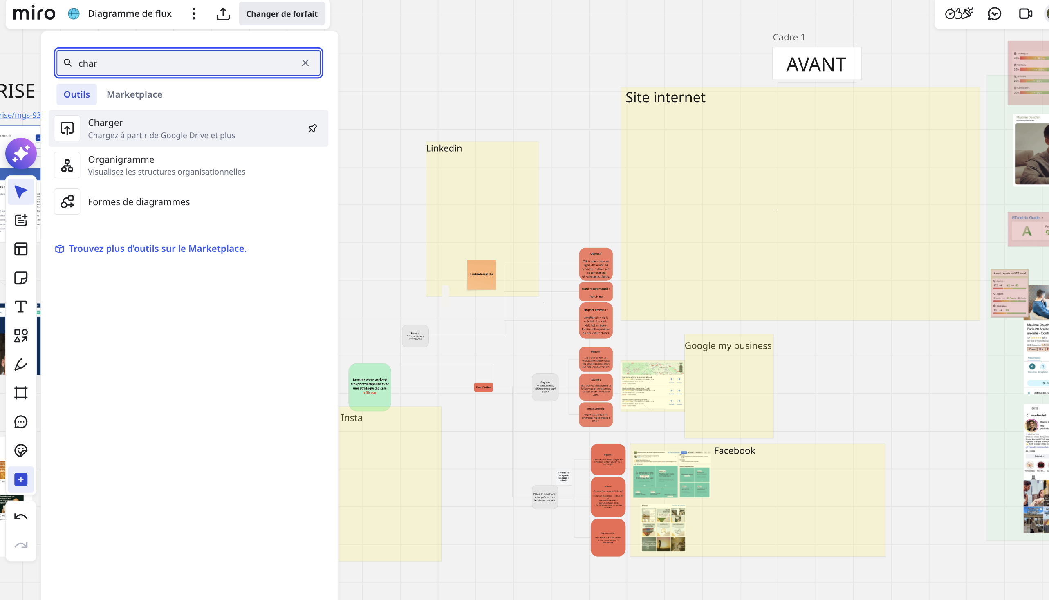Toggle the blue plus more-tools button

tap(20, 480)
